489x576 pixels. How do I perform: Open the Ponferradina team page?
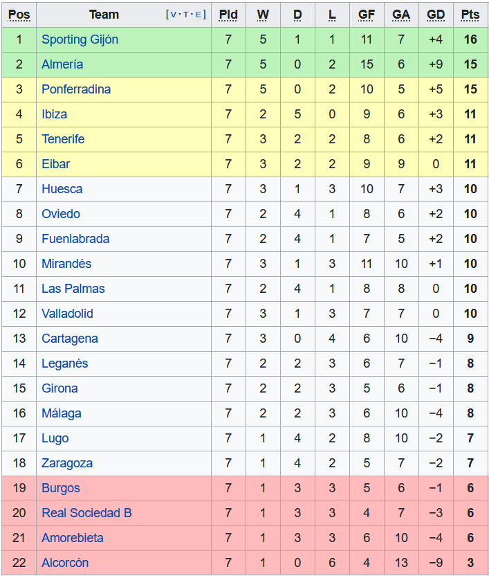click(76, 89)
